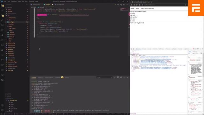Click split editor right icon
Screen dimensions: 204x115
tap(124, 4)
